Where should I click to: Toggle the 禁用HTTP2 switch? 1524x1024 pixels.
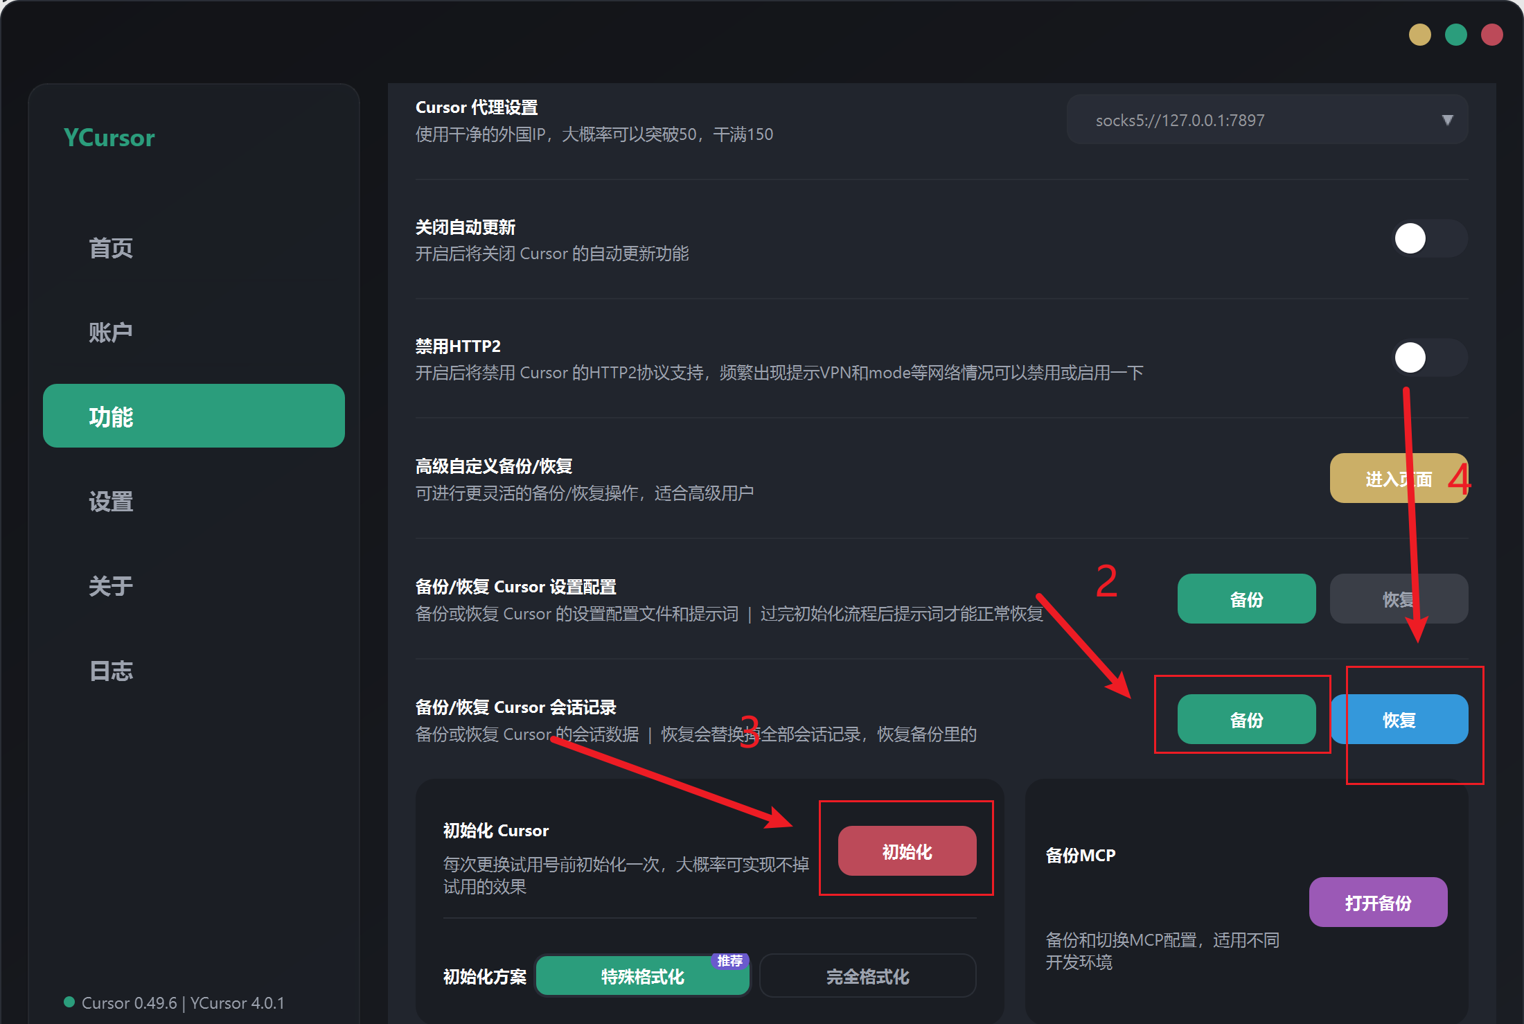pos(1429,358)
